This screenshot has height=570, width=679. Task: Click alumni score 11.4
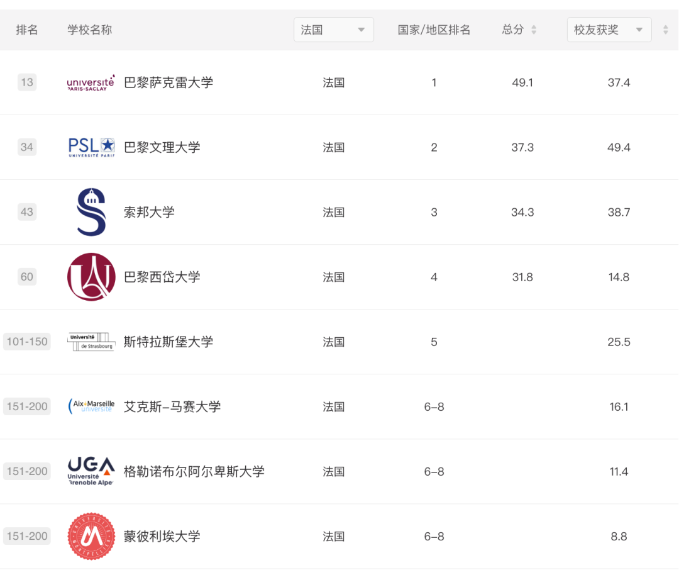point(619,471)
